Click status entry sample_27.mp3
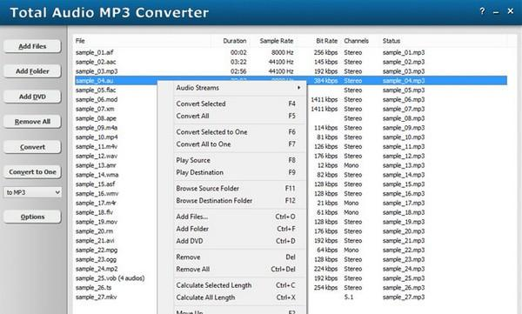 point(404,297)
